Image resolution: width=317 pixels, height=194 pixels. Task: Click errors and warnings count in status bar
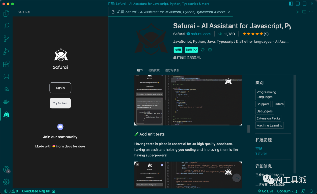pos(11,191)
